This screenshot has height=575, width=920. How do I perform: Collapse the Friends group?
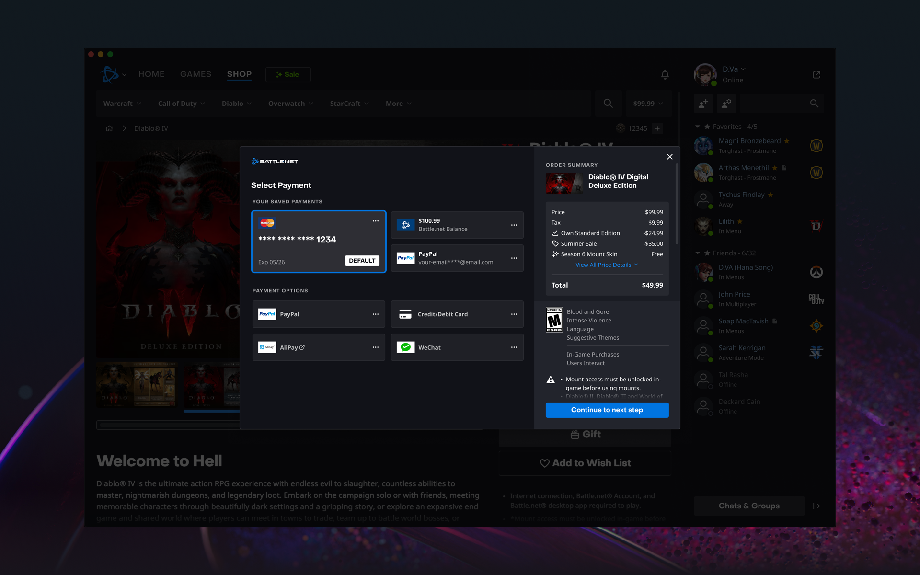click(x=698, y=253)
